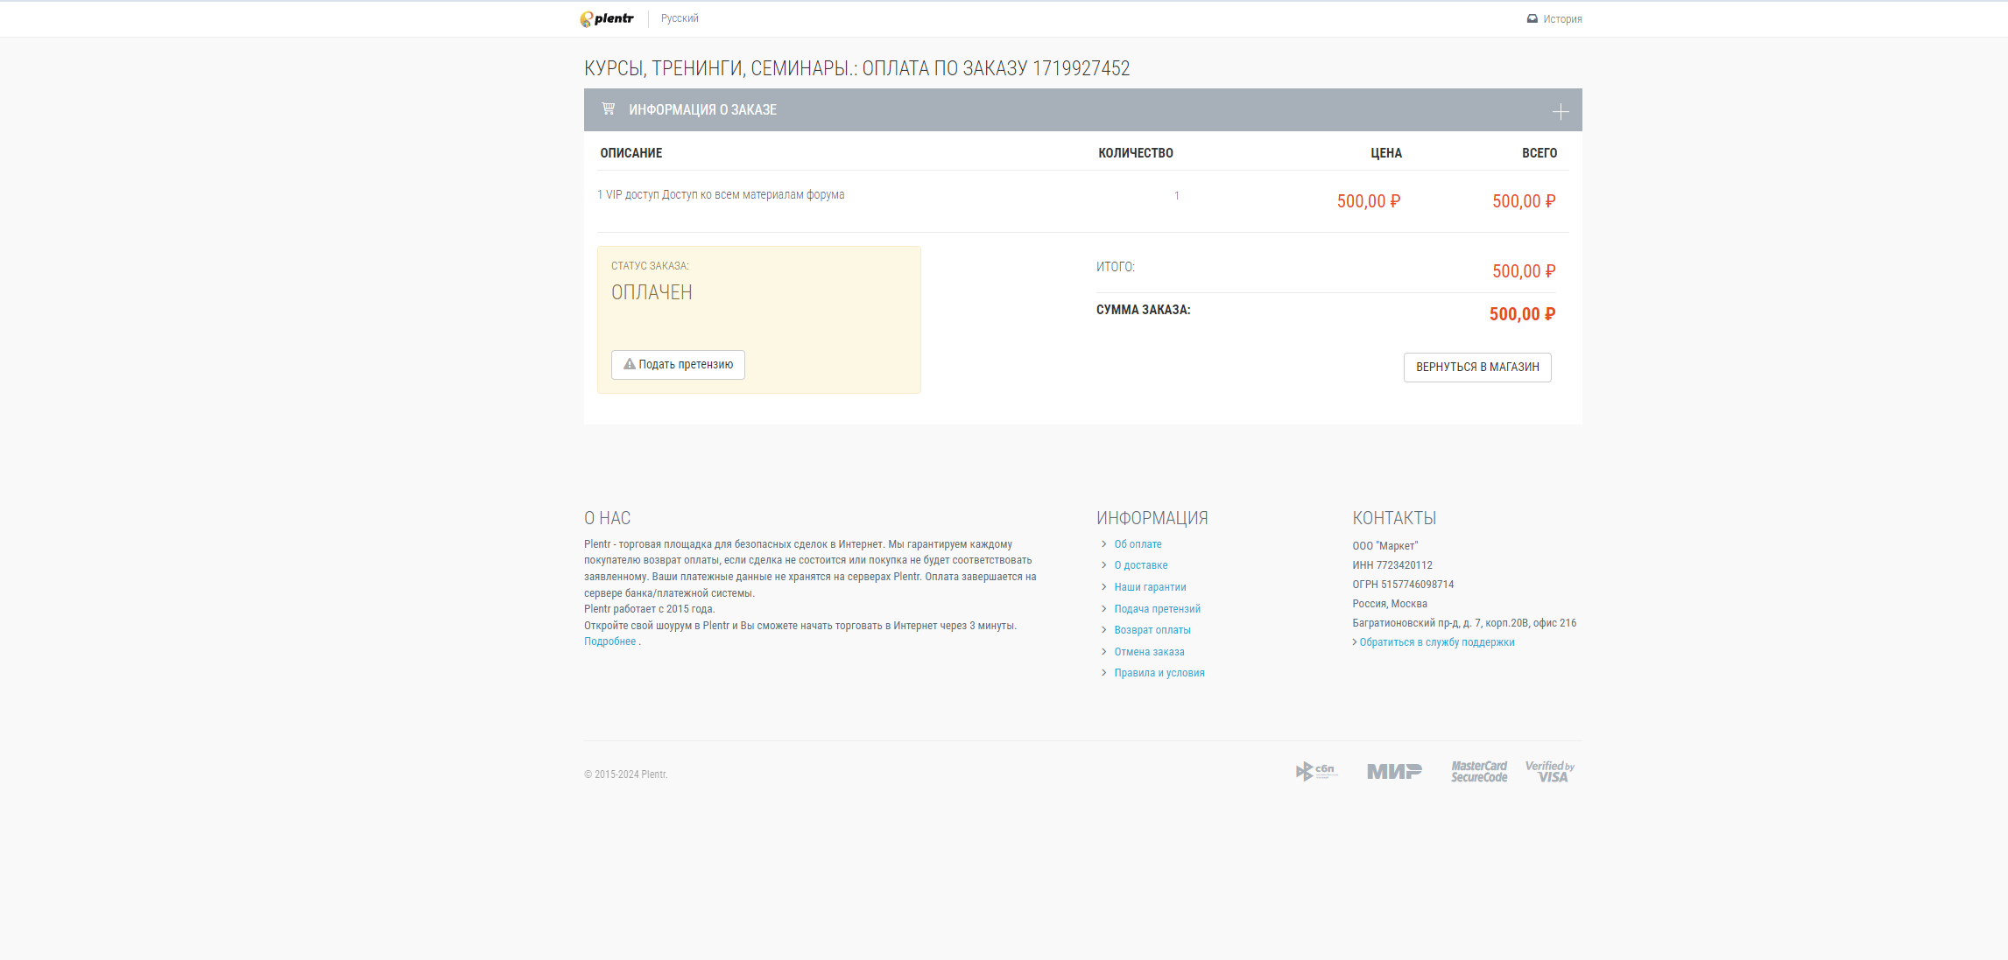Screen dimensions: 2008x960
Task: Click the ЦЕНА column header
Action: click(x=1386, y=153)
